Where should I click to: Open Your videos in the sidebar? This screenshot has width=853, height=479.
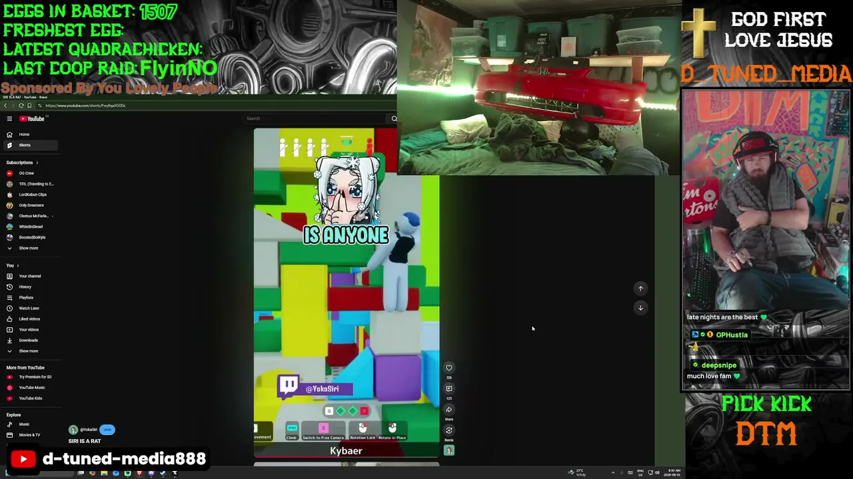tap(29, 329)
